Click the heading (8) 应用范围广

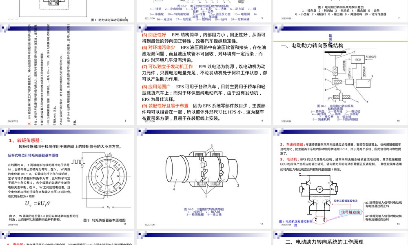pyautogui.click(x=156, y=87)
